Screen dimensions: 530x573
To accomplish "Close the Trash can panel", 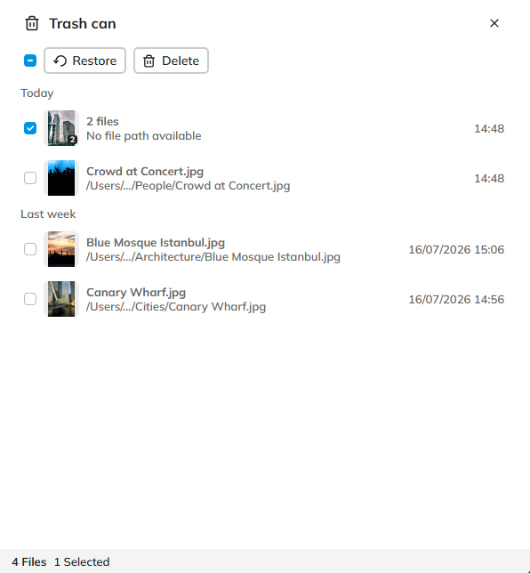I will [x=494, y=23].
